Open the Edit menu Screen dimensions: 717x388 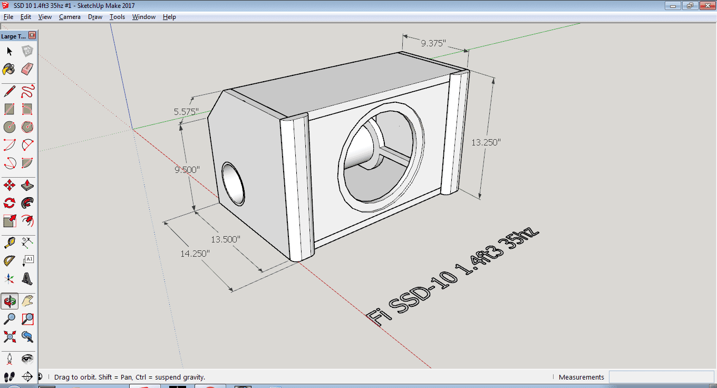coord(26,17)
